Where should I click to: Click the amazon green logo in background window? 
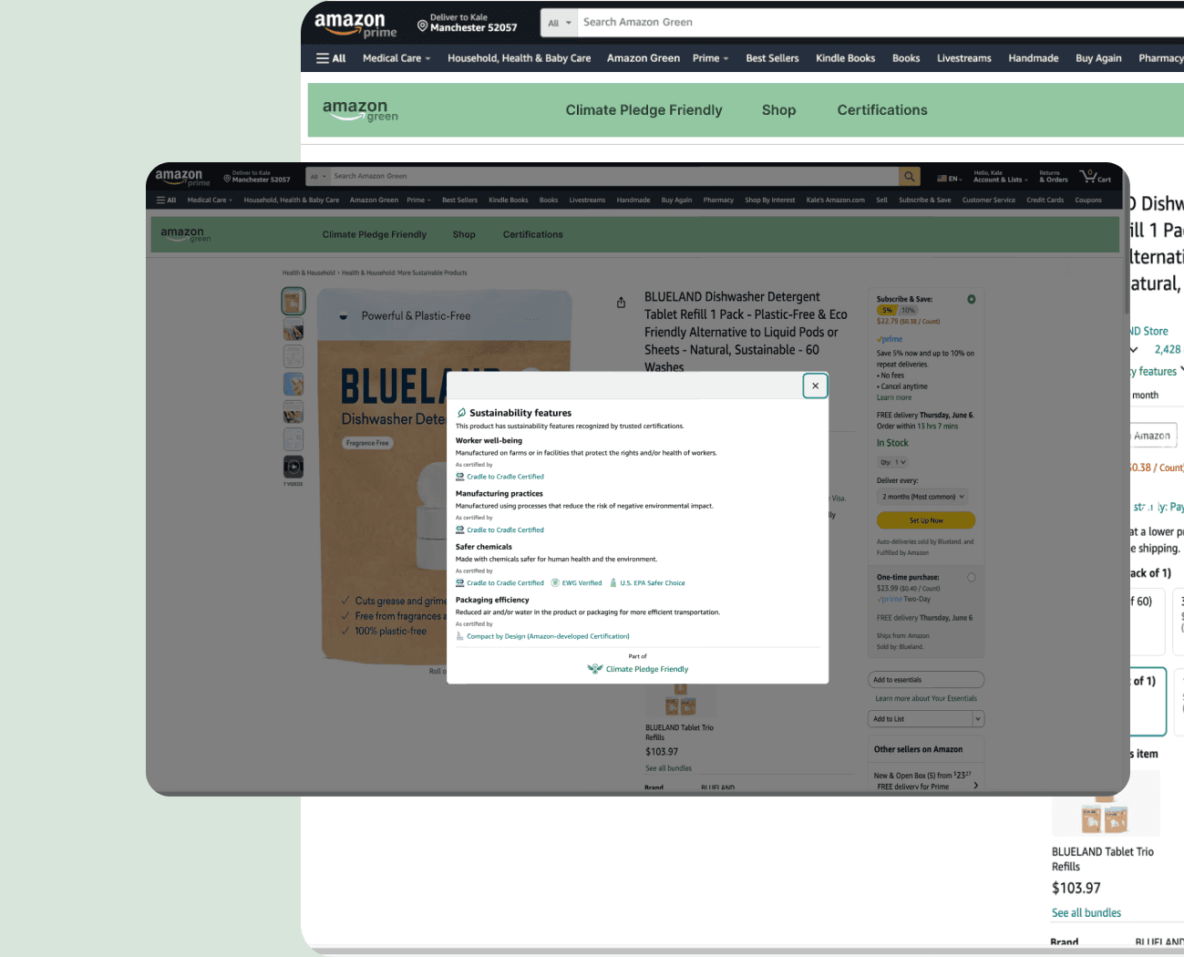click(360, 110)
